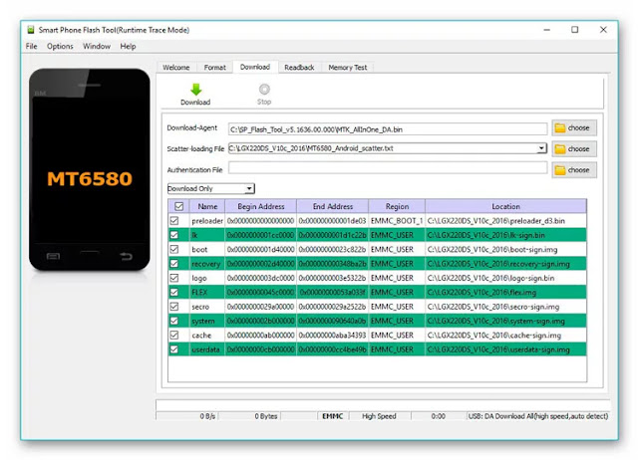Uncheck the recovery partition checkbox
The image size is (638, 460).
pos(174,264)
